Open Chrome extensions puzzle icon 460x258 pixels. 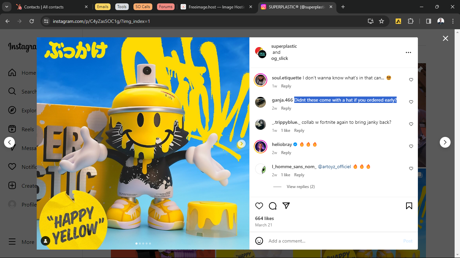point(410,21)
